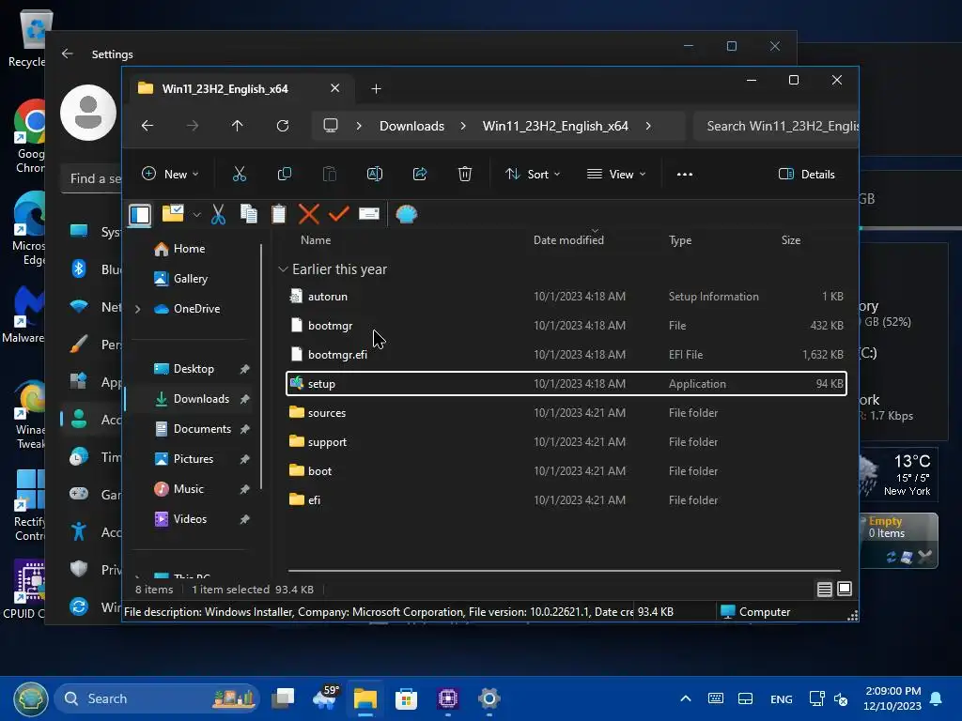Click the Rename icon in command bar
Image resolution: width=962 pixels, height=721 pixels.
tap(374, 174)
